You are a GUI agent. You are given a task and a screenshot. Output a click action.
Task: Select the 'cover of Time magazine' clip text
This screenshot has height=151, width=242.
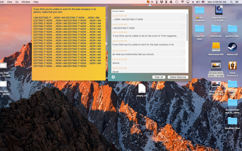tap(145, 36)
